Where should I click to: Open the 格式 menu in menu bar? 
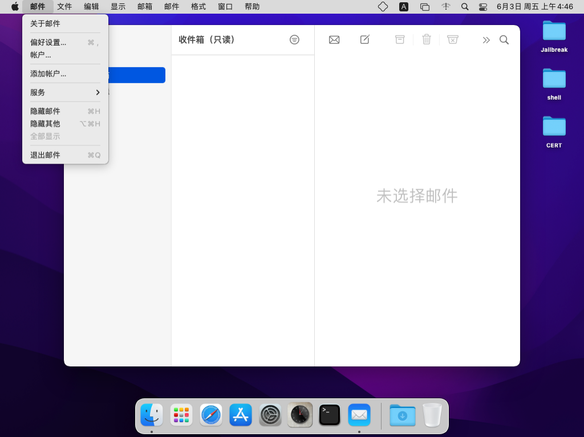(x=198, y=7)
